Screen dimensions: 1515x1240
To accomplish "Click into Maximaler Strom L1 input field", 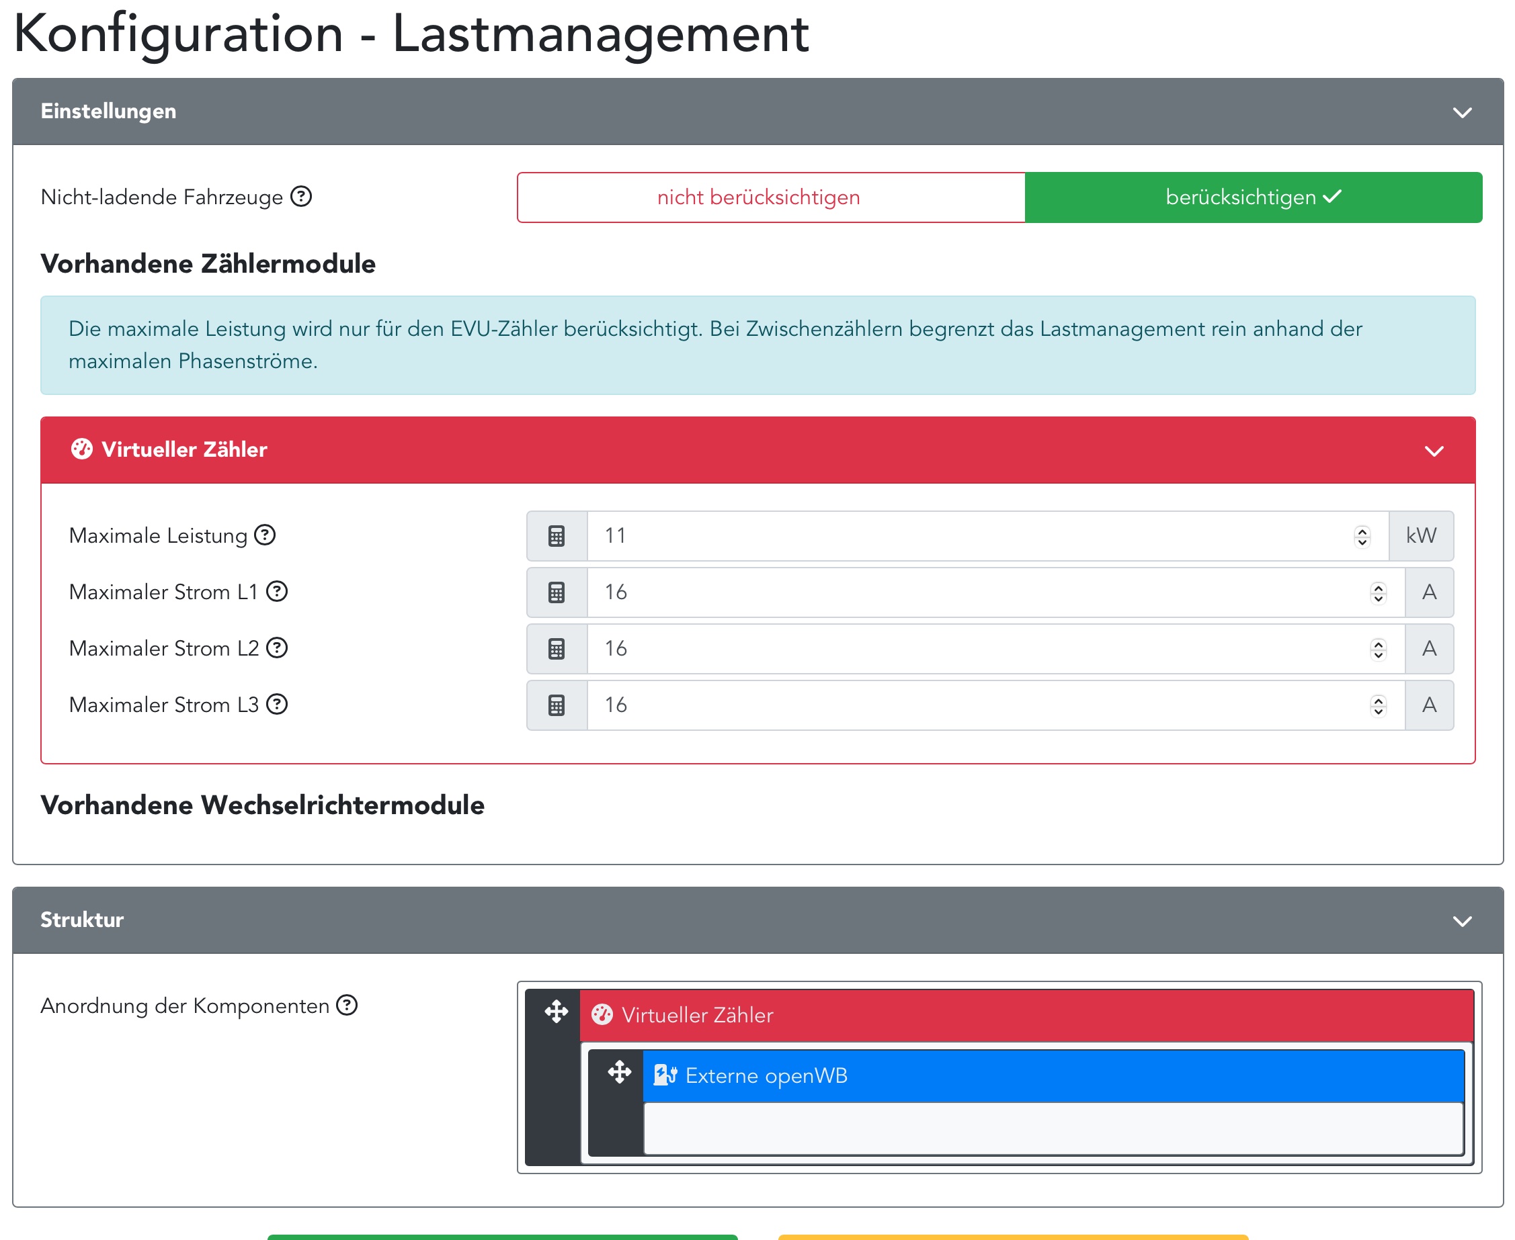I will click(972, 592).
